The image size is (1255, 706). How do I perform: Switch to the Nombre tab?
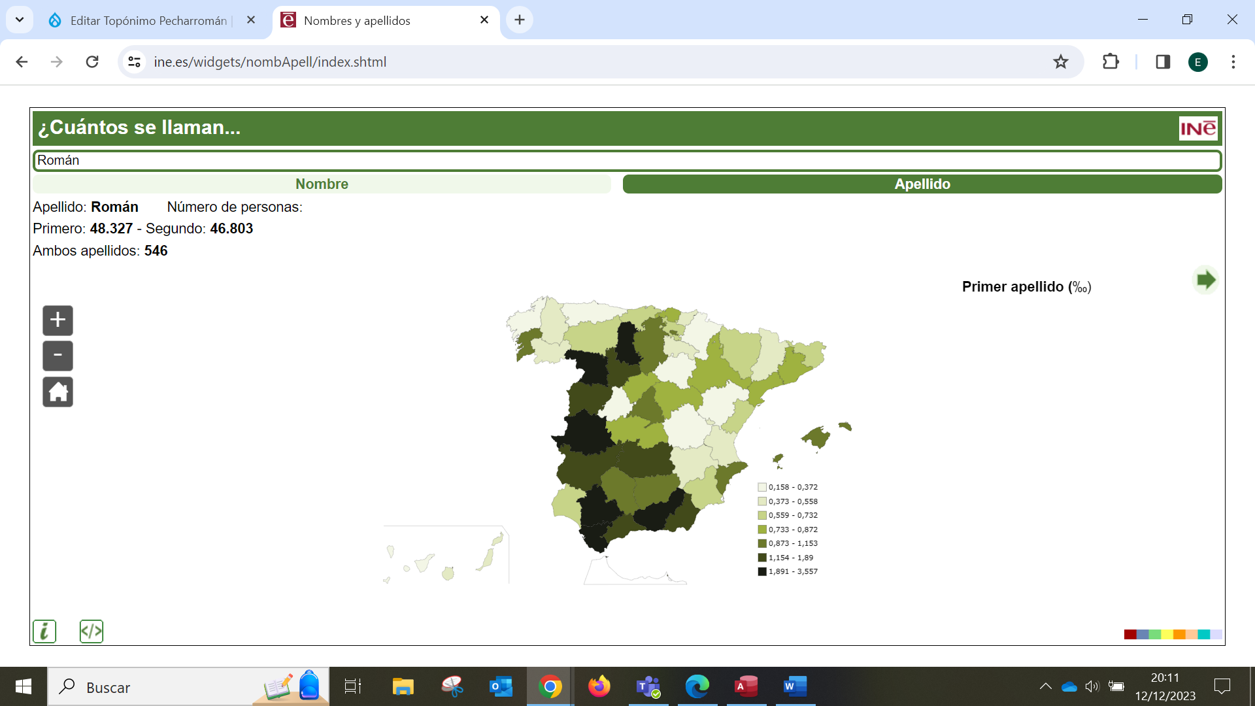point(322,184)
